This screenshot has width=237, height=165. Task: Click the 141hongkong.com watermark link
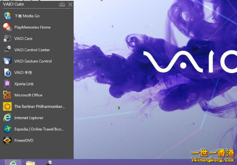click(212, 160)
